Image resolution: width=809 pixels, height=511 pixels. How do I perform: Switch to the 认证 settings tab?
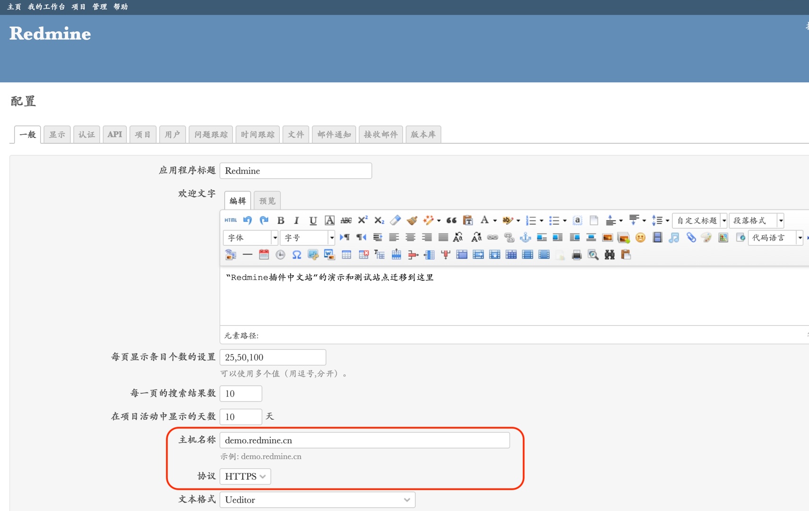click(86, 134)
